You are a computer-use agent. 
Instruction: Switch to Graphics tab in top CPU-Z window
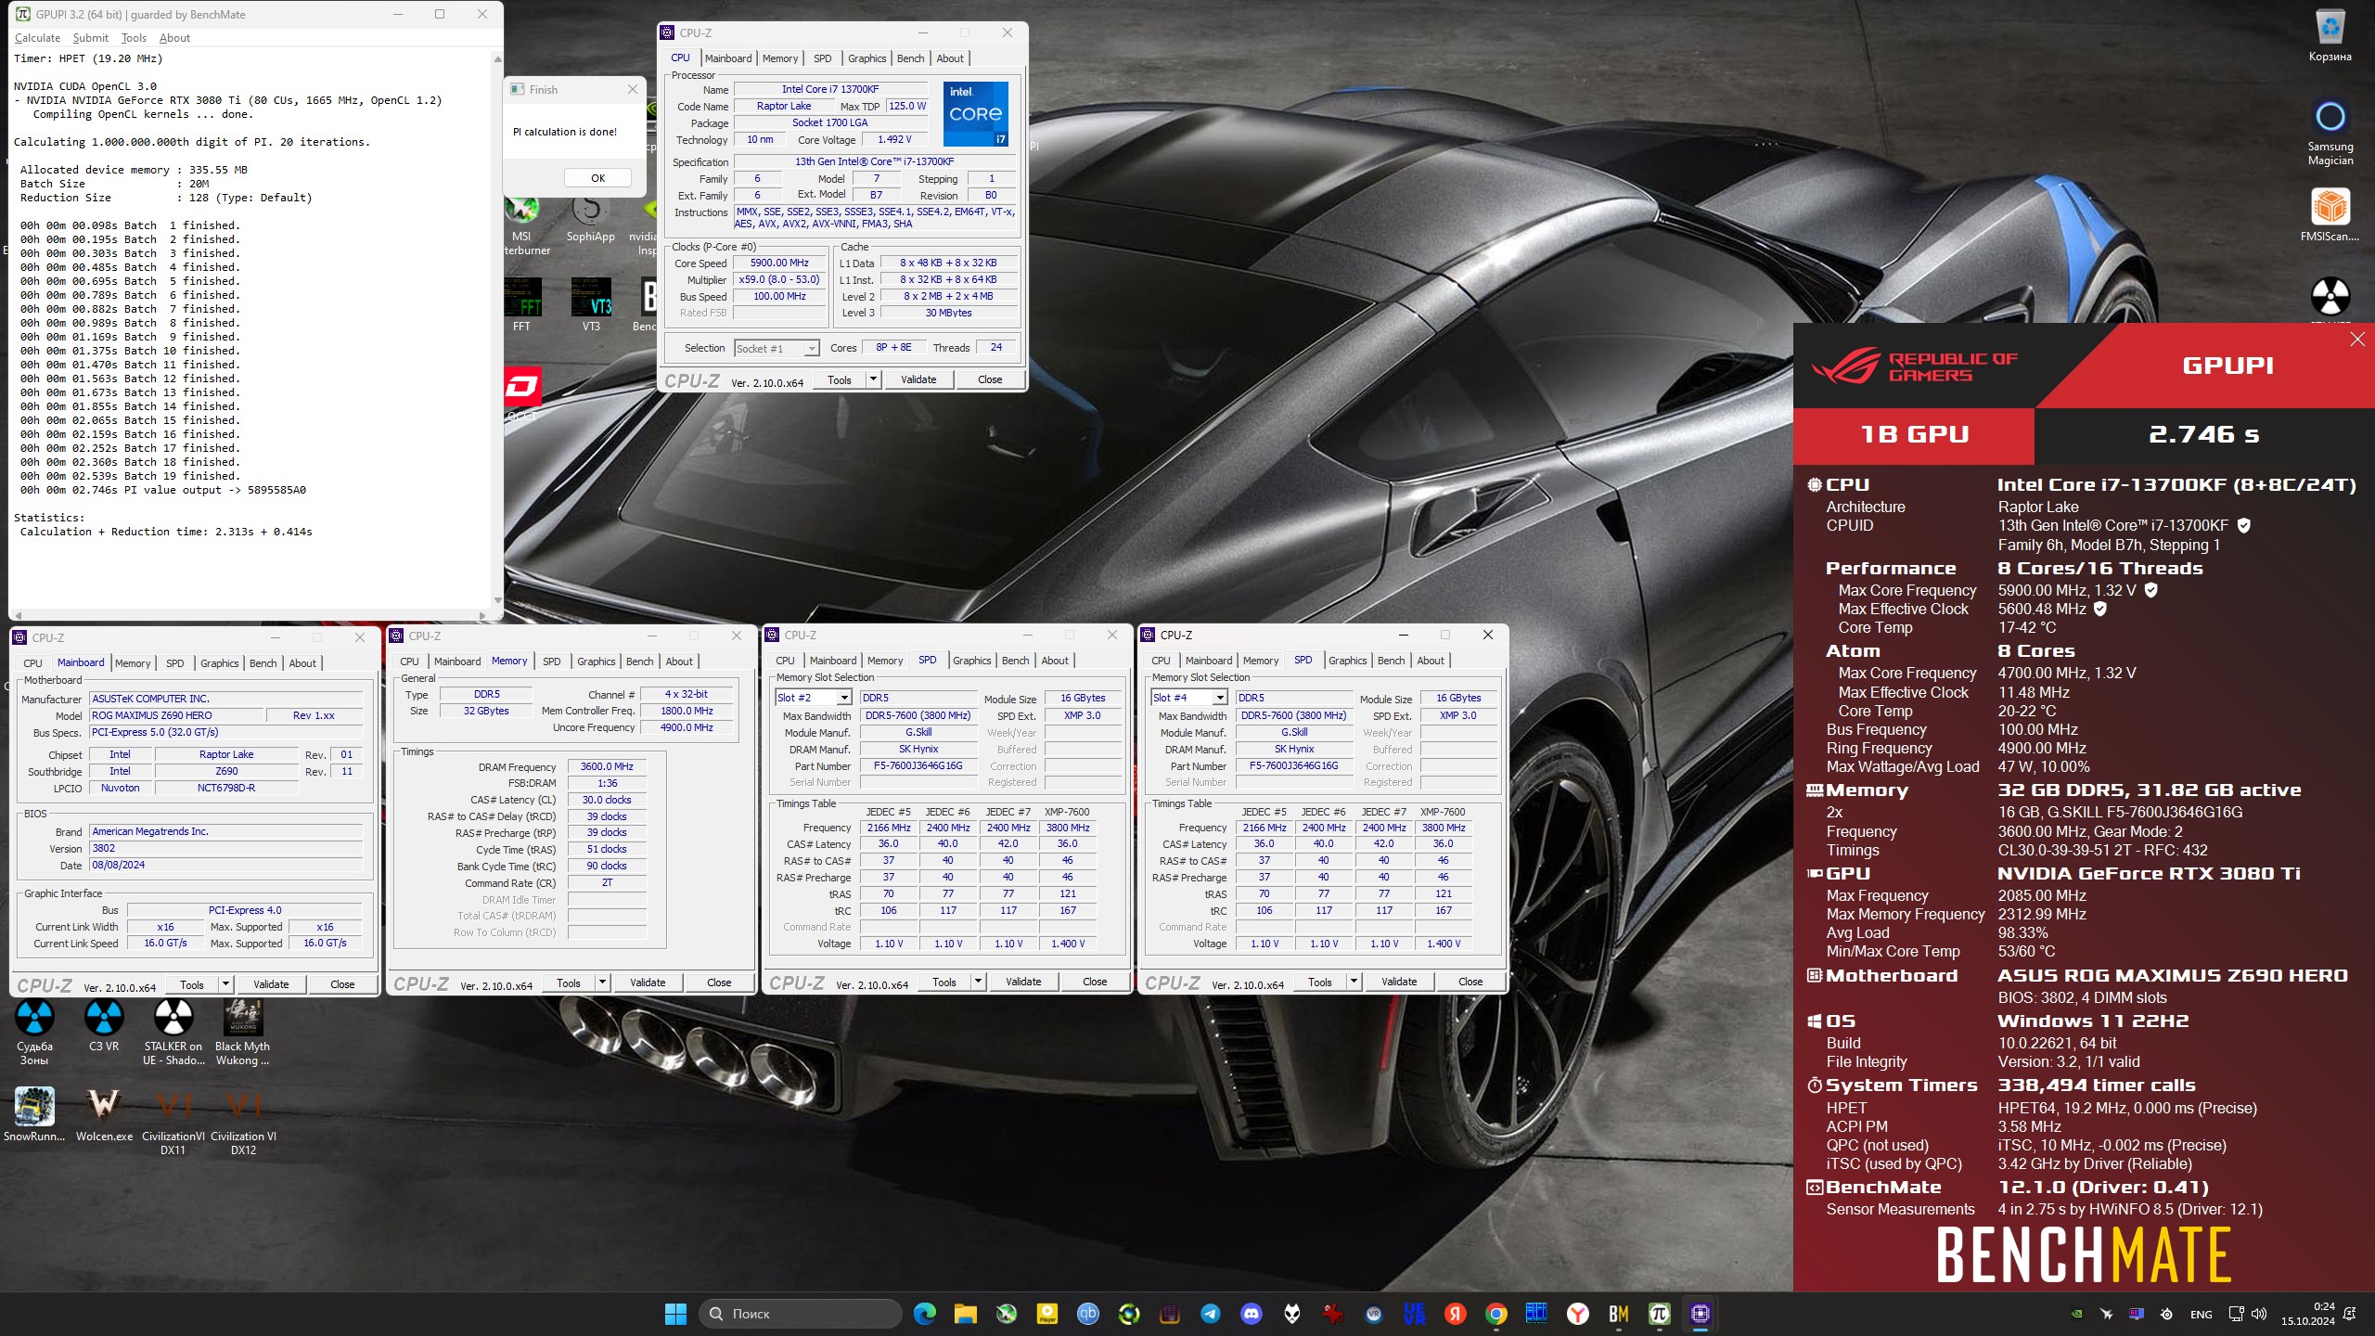pyautogui.click(x=867, y=58)
